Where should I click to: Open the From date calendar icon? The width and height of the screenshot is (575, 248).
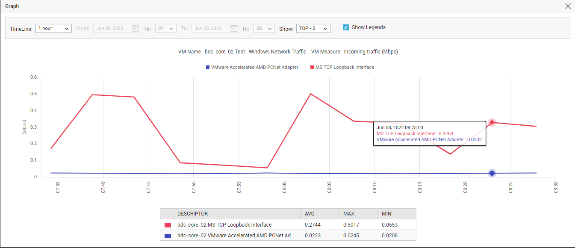[136, 28]
